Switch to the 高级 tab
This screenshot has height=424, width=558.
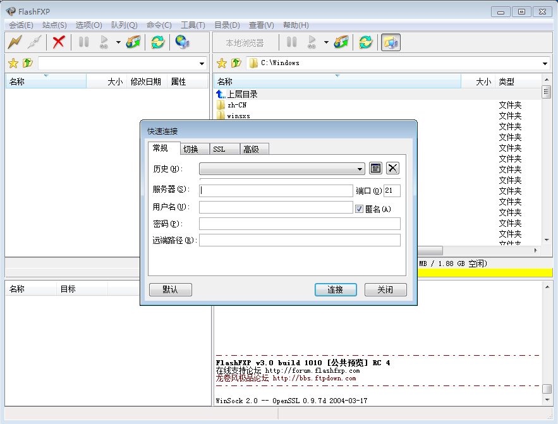(x=254, y=149)
